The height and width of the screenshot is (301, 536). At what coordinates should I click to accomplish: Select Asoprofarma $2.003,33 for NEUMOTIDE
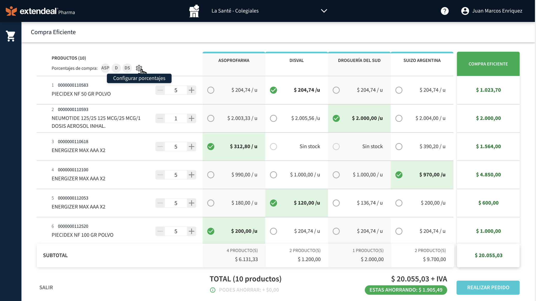click(211, 118)
